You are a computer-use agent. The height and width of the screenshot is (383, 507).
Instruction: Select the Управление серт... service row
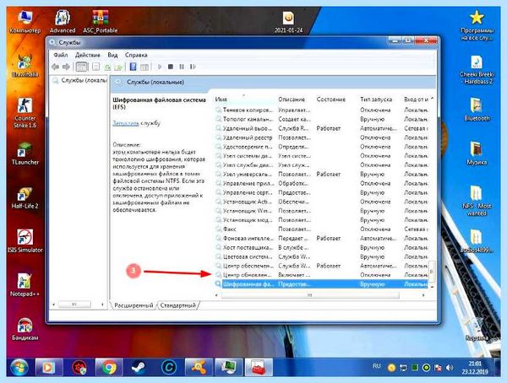322,192
